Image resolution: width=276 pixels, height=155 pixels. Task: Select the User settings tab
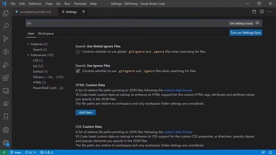[31, 34]
